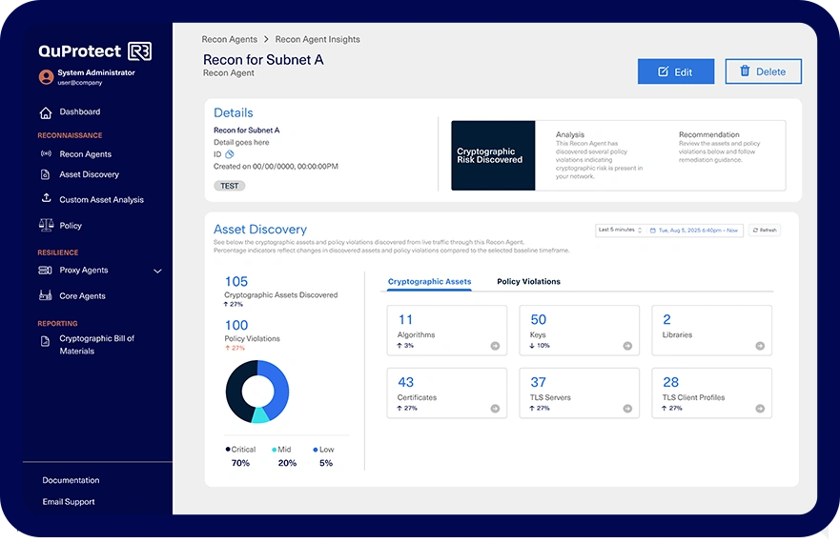Viewport: 840px width, 543px height.
Task: Click the Cryptographic Risk Discovered tile
Action: [493, 155]
